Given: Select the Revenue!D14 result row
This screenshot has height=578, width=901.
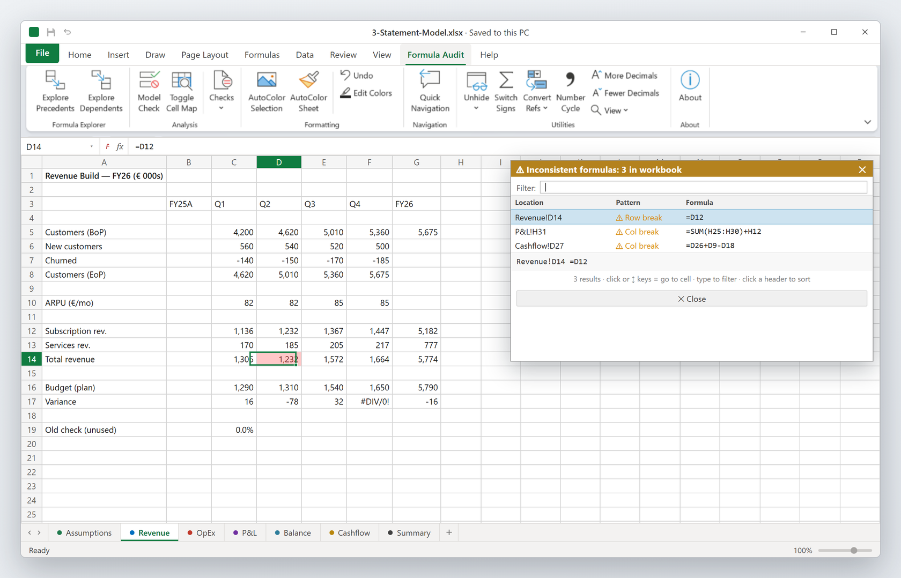Looking at the screenshot, I should tap(691, 217).
